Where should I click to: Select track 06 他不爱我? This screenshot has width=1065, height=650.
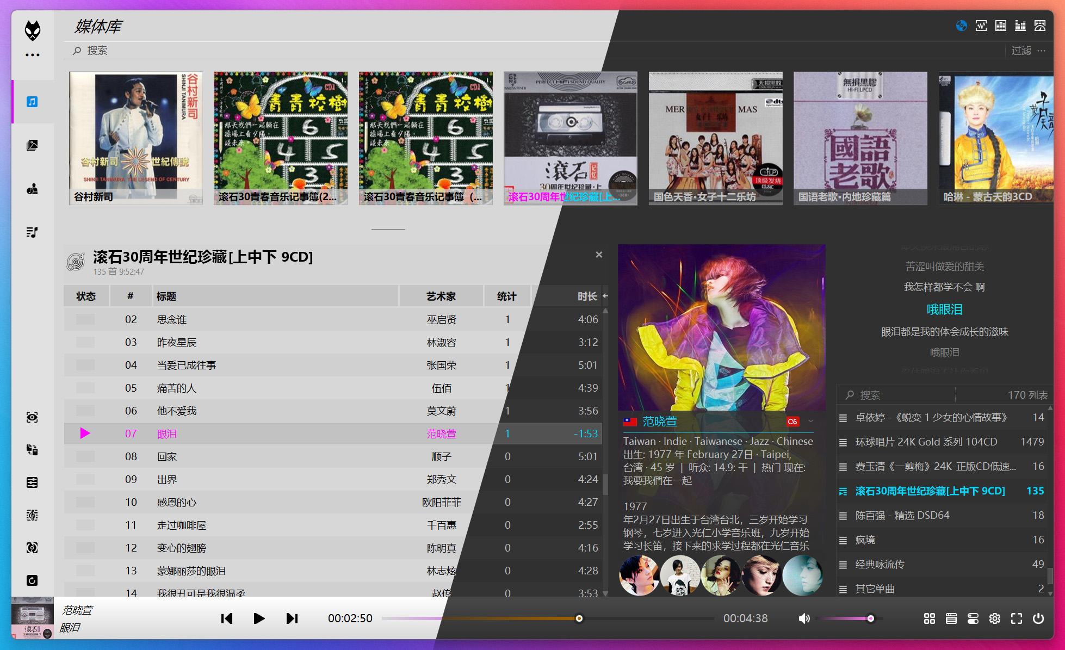coord(333,411)
